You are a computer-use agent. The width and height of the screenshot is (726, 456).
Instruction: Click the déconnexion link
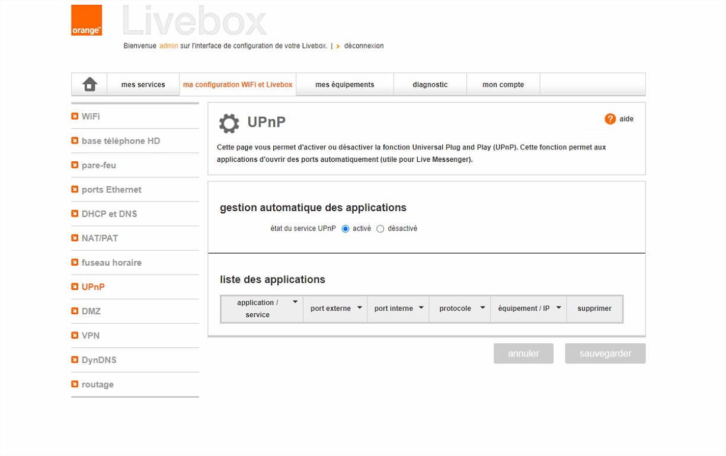[364, 46]
